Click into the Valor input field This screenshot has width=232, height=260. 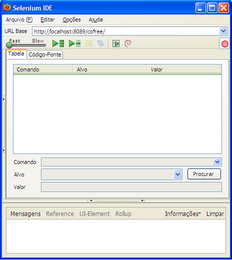pos(131,187)
